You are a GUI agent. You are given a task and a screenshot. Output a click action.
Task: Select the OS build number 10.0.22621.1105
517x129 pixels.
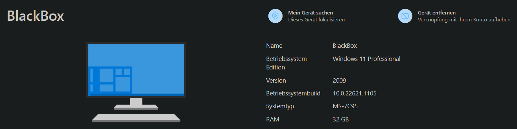pyautogui.click(x=355, y=93)
